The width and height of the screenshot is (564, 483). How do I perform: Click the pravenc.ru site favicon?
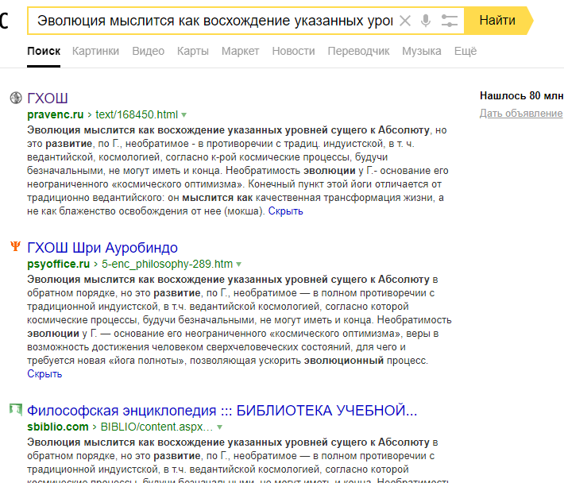click(16, 98)
